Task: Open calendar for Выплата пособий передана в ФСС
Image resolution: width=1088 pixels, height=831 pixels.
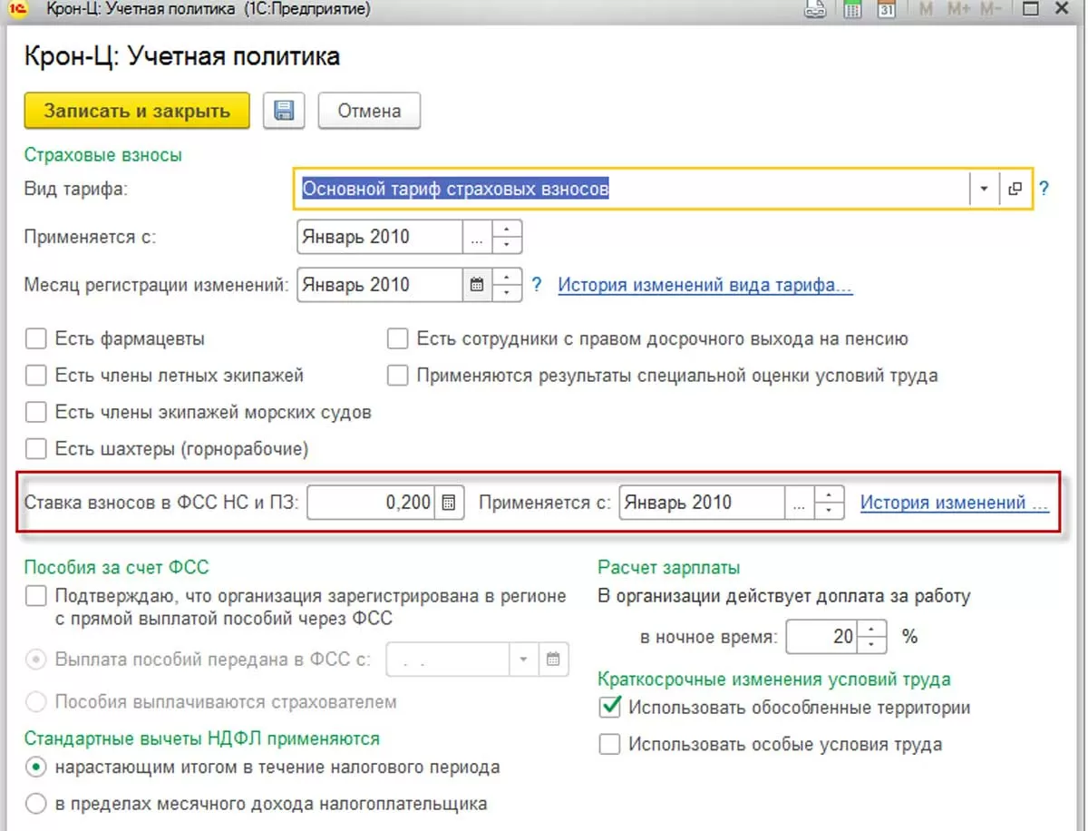Action: coord(554,660)
